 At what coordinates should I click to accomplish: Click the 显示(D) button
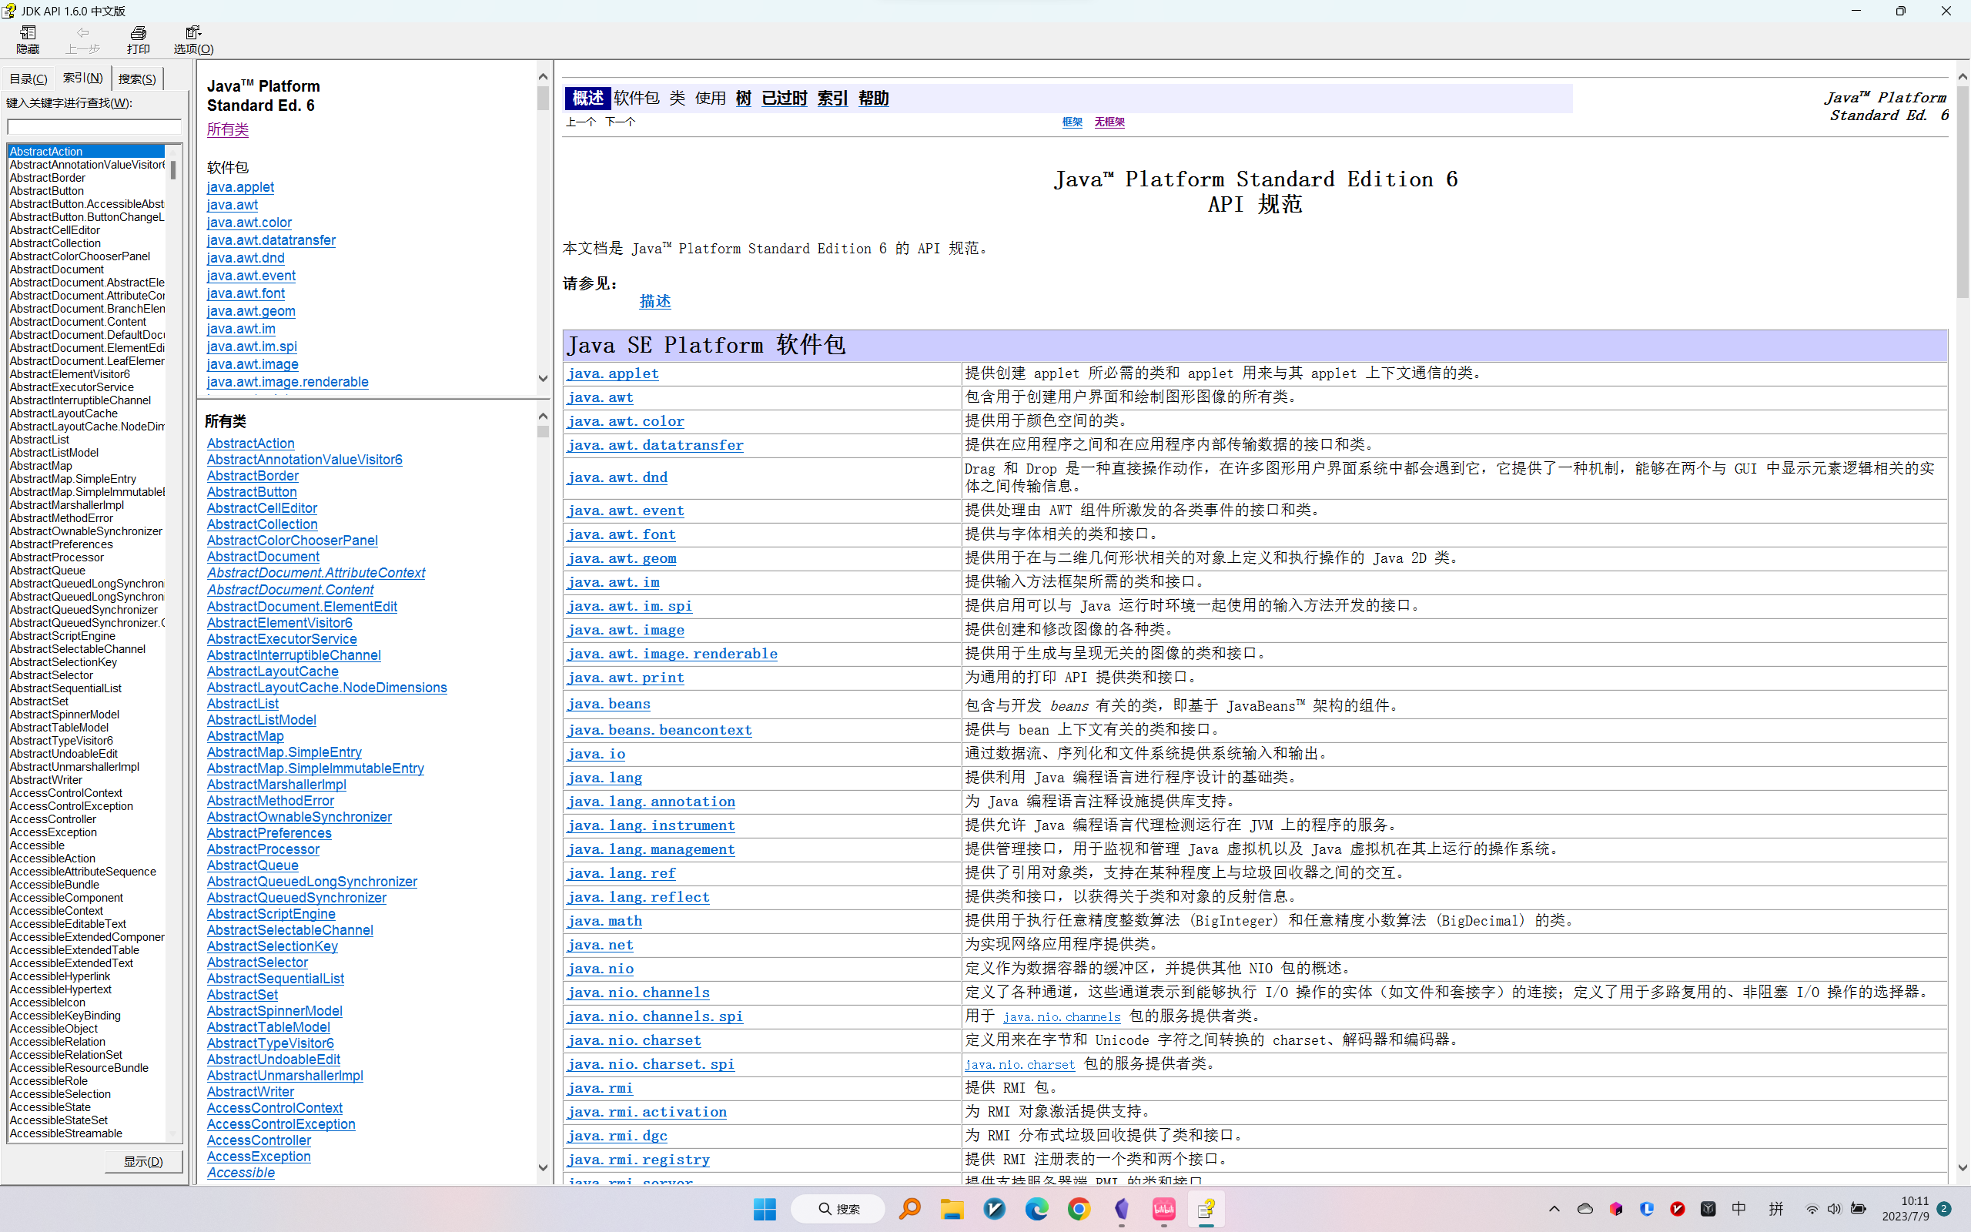click(143, 1161)
